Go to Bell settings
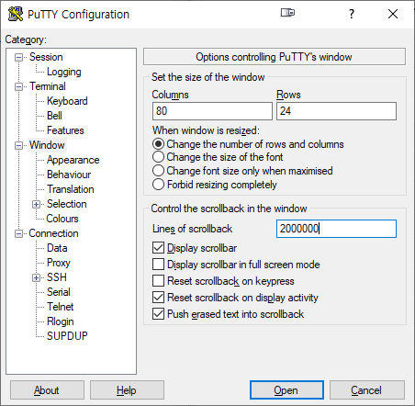The height and width of the screenshot is (406, 415). [x=54, y=116]
